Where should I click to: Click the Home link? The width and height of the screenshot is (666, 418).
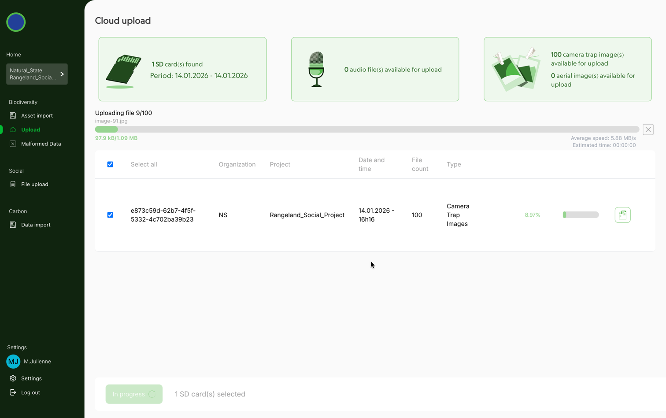click(14, 55)
